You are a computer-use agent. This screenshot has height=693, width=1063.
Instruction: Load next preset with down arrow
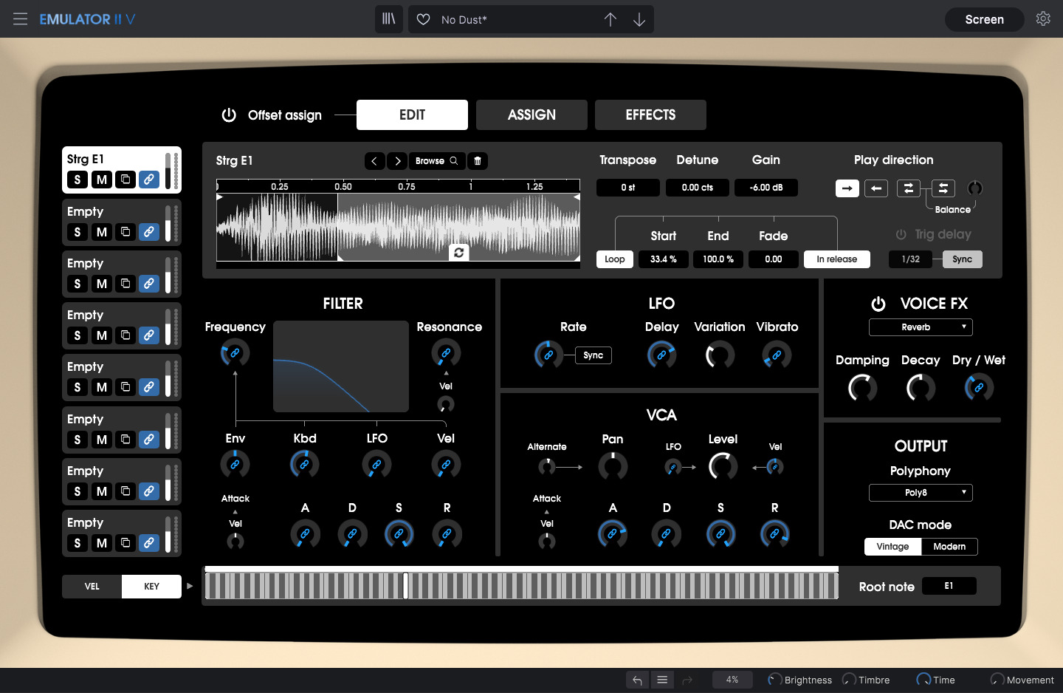coord(639,19)
